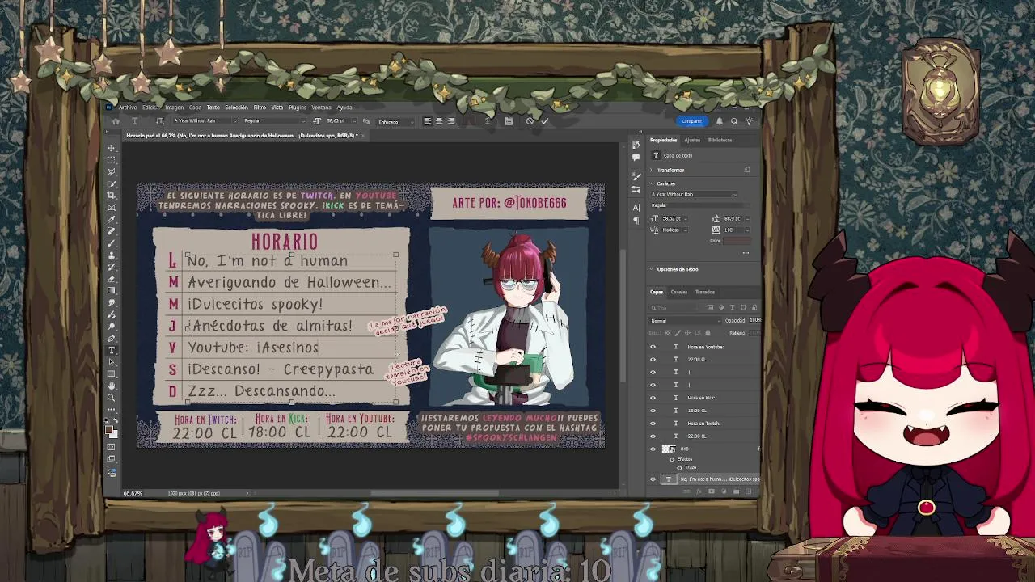Select the Rectangular Marquee tool

point(111,160)
